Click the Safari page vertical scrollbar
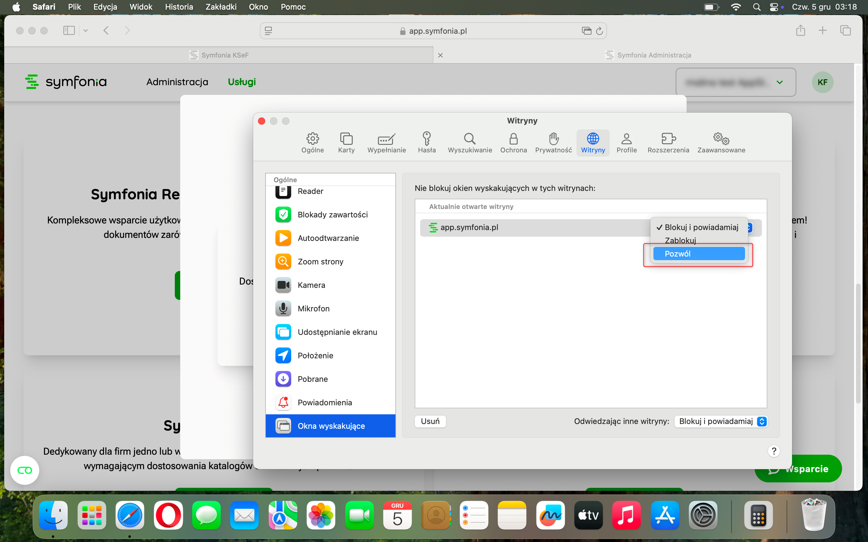Screen dimensions: 868x542 tap(858, 343)
